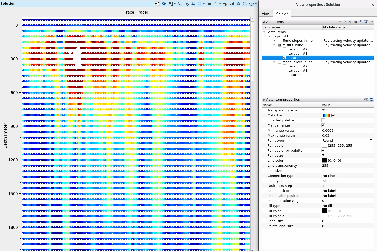Uncheck the selected Input model checkbox
The width and height of the screenshot is (377, 251).
point(284,58)
